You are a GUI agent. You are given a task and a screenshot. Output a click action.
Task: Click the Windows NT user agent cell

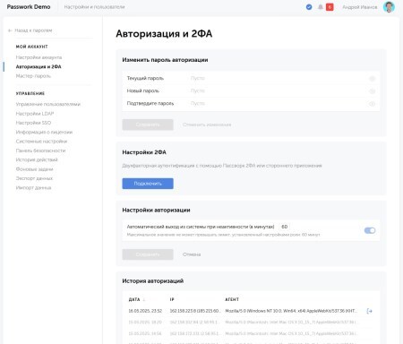291,311
